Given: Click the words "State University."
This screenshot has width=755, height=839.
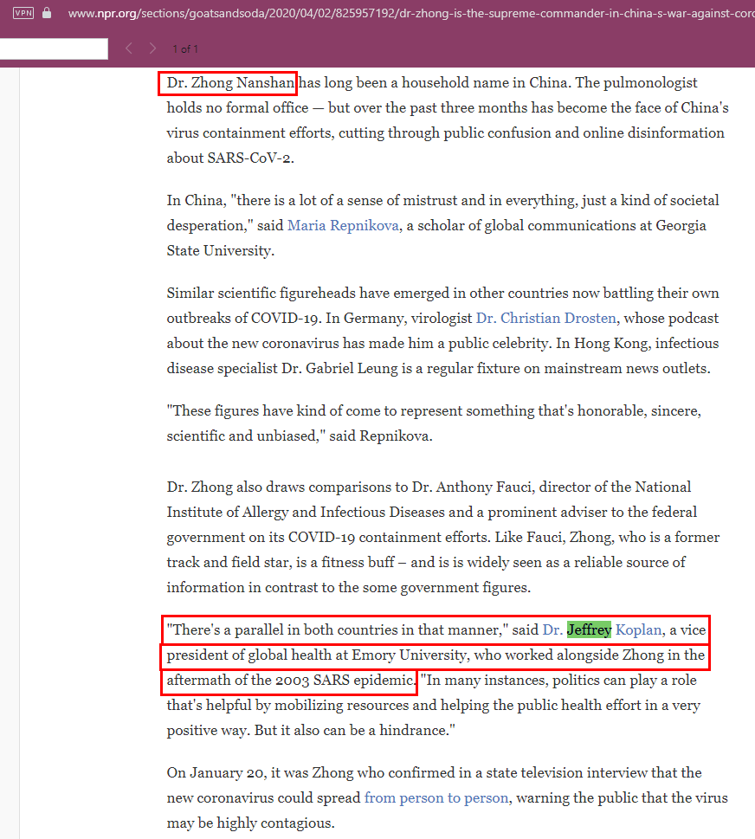Looking at the screenshot, I should coord(221,251).
